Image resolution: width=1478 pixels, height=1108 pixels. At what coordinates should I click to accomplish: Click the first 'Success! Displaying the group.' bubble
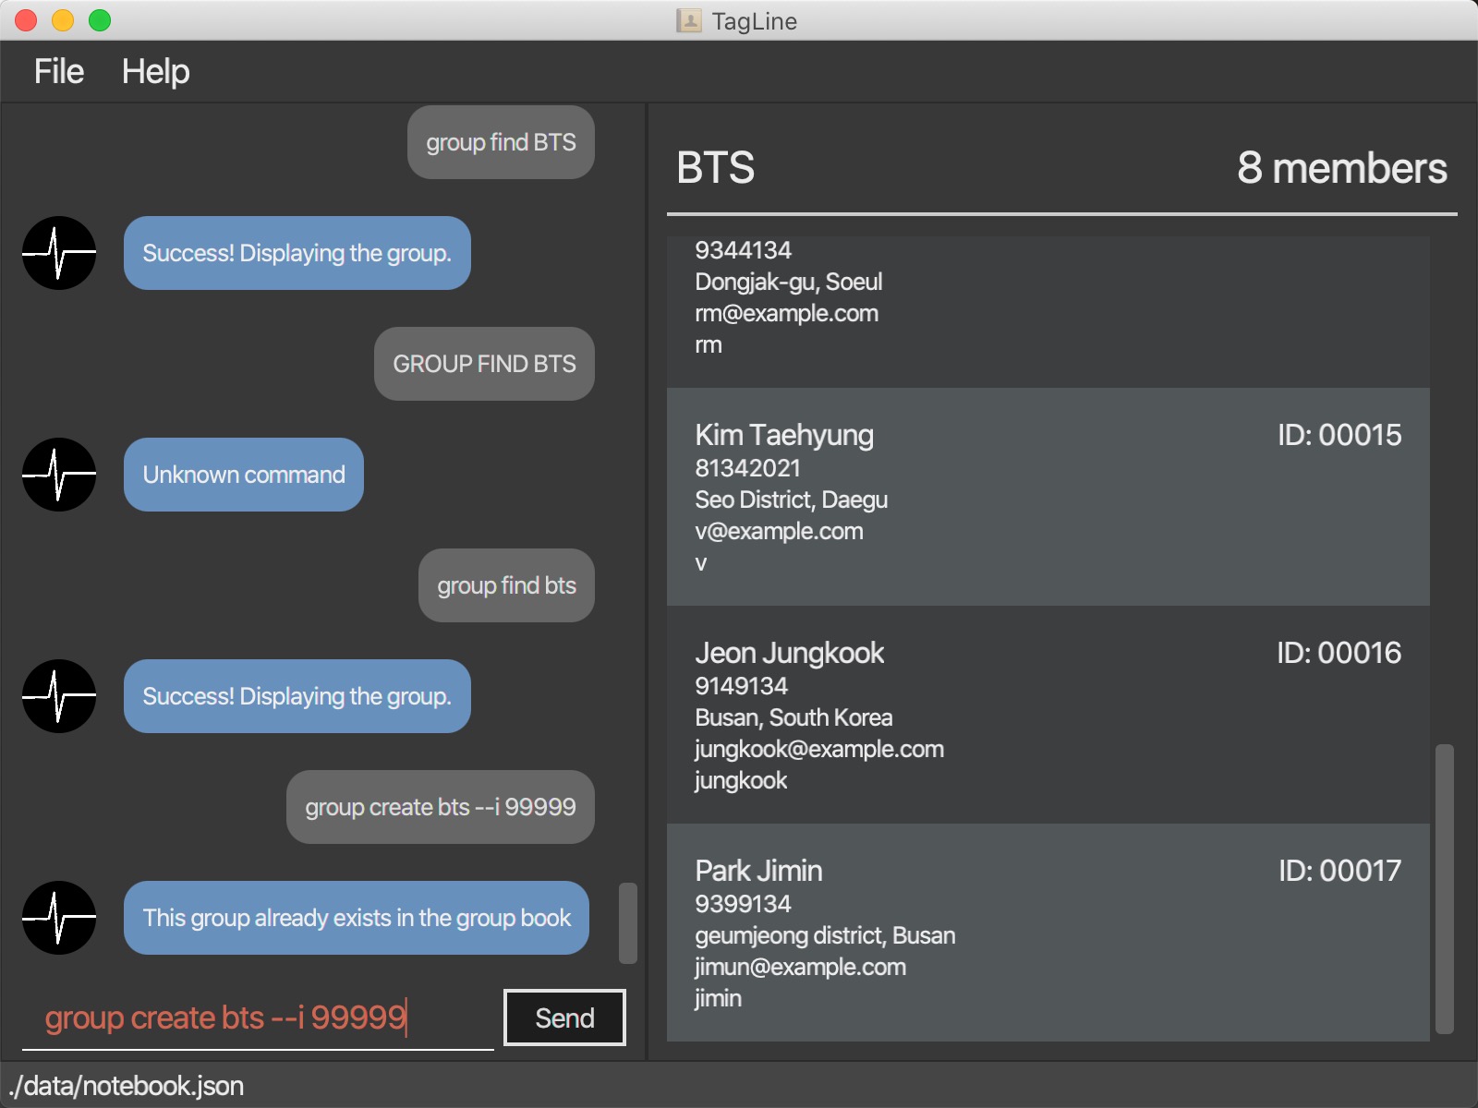(297, 253)
